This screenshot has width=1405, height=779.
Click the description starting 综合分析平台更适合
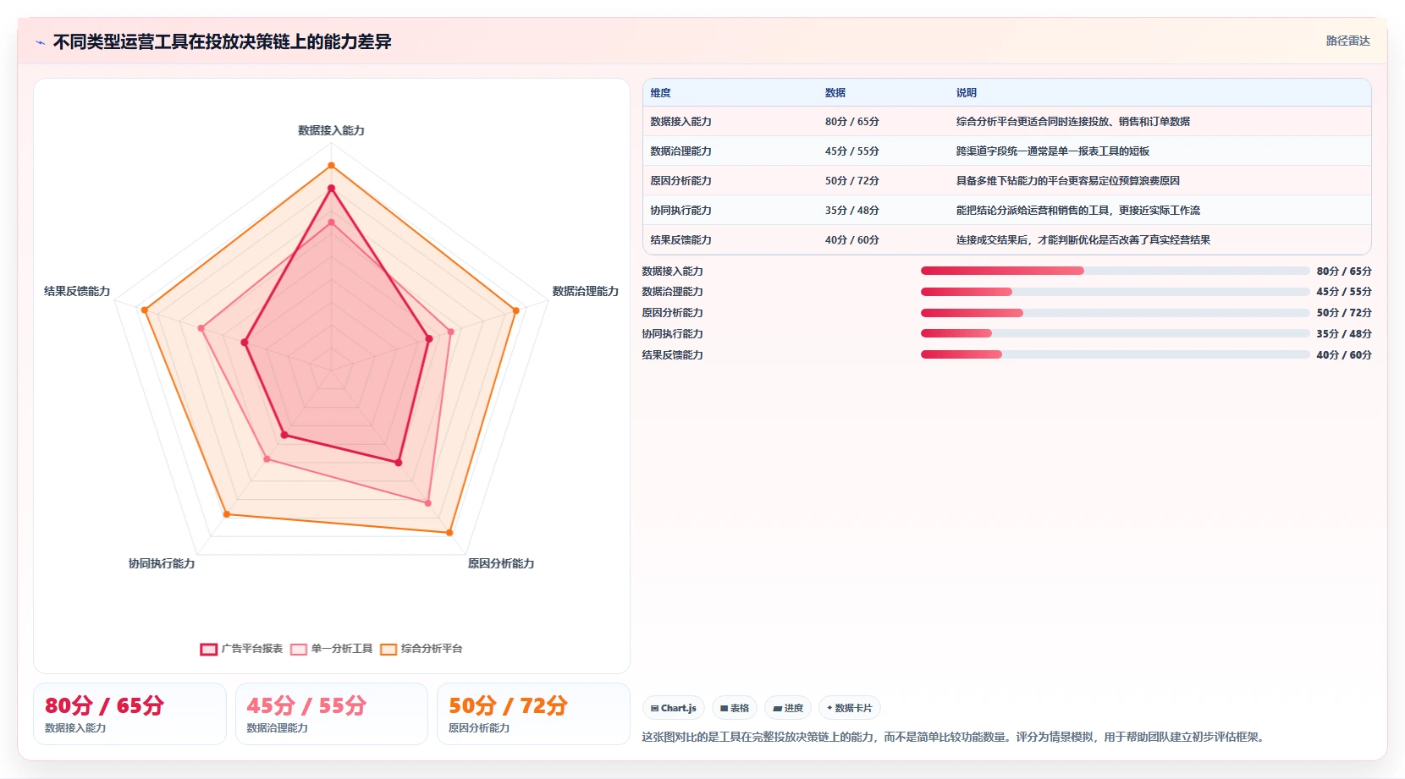pyautogui.click(x=1073, y=122)
